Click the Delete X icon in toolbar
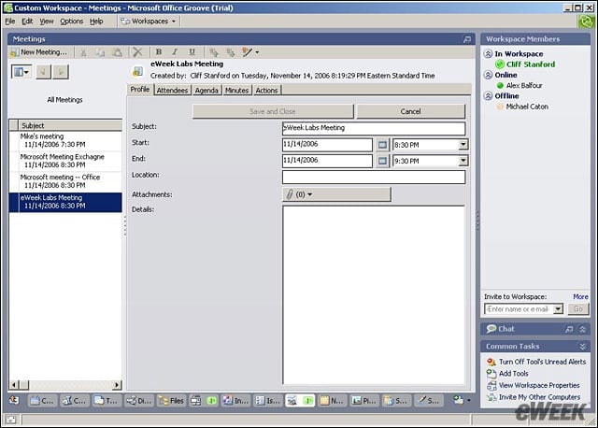The width and height of the screenshot is (598, 428). (137, 52)
